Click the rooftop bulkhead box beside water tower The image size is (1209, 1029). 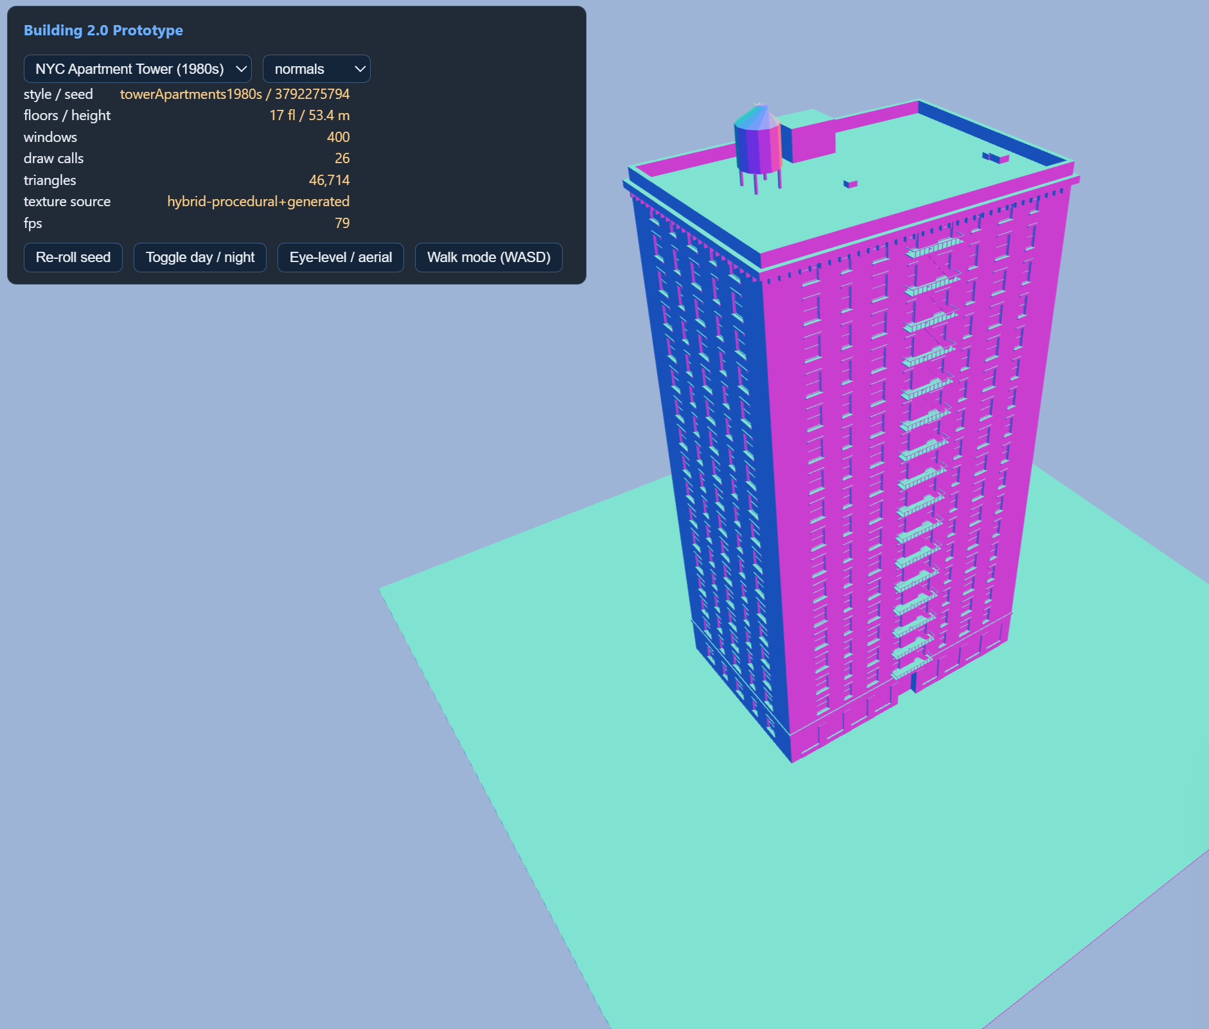[808, 137]
